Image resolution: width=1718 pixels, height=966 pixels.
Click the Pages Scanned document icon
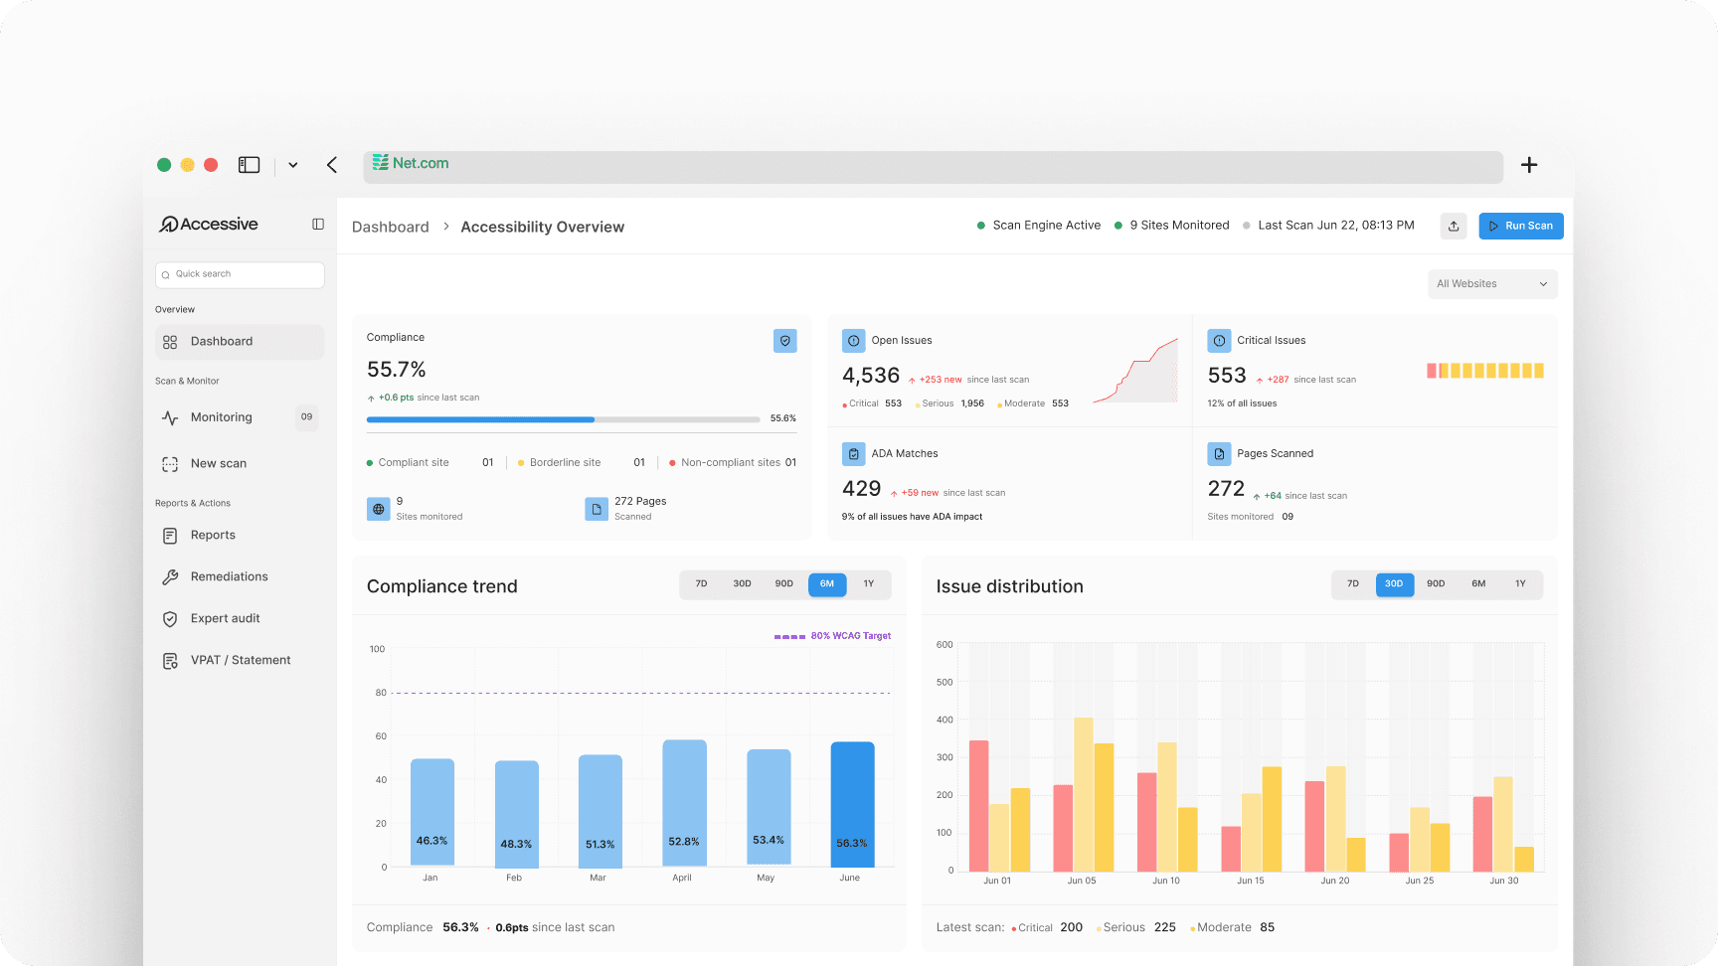click(1220, 454)
